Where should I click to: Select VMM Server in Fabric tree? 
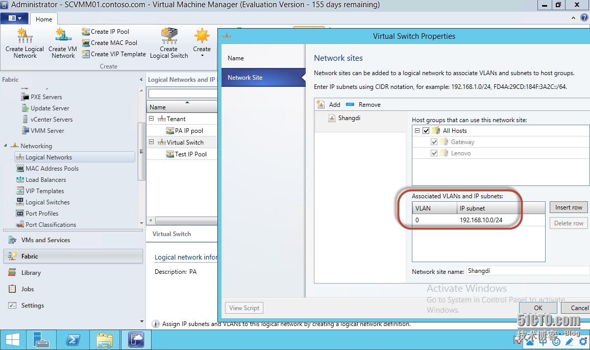[x=43, y=131]
